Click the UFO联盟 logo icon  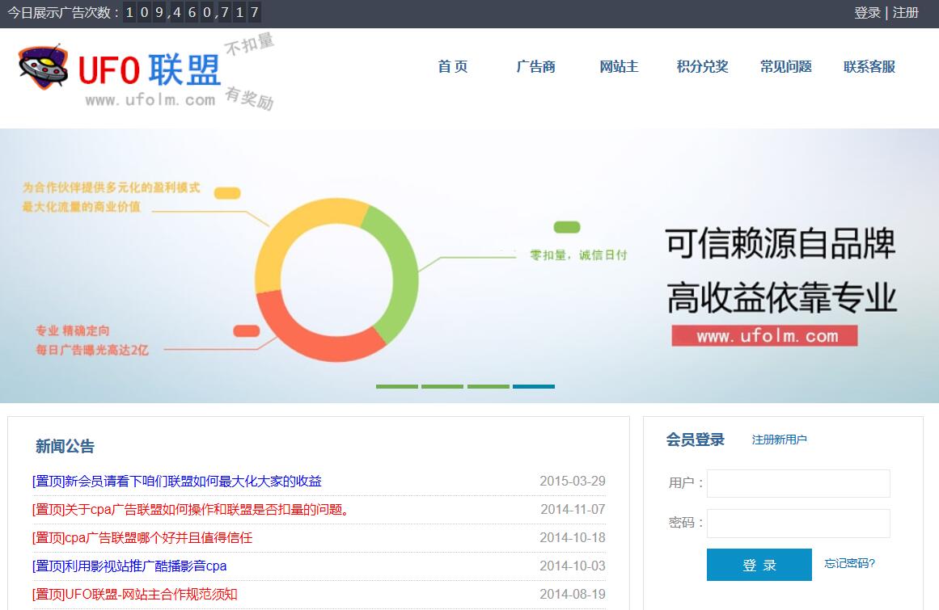point(44,68)
